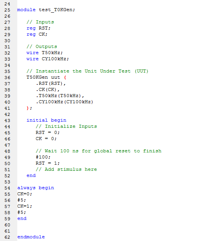199x241 pixels.
Task: Click the '// Inputs' comment
Action: [x=40, y=22]
